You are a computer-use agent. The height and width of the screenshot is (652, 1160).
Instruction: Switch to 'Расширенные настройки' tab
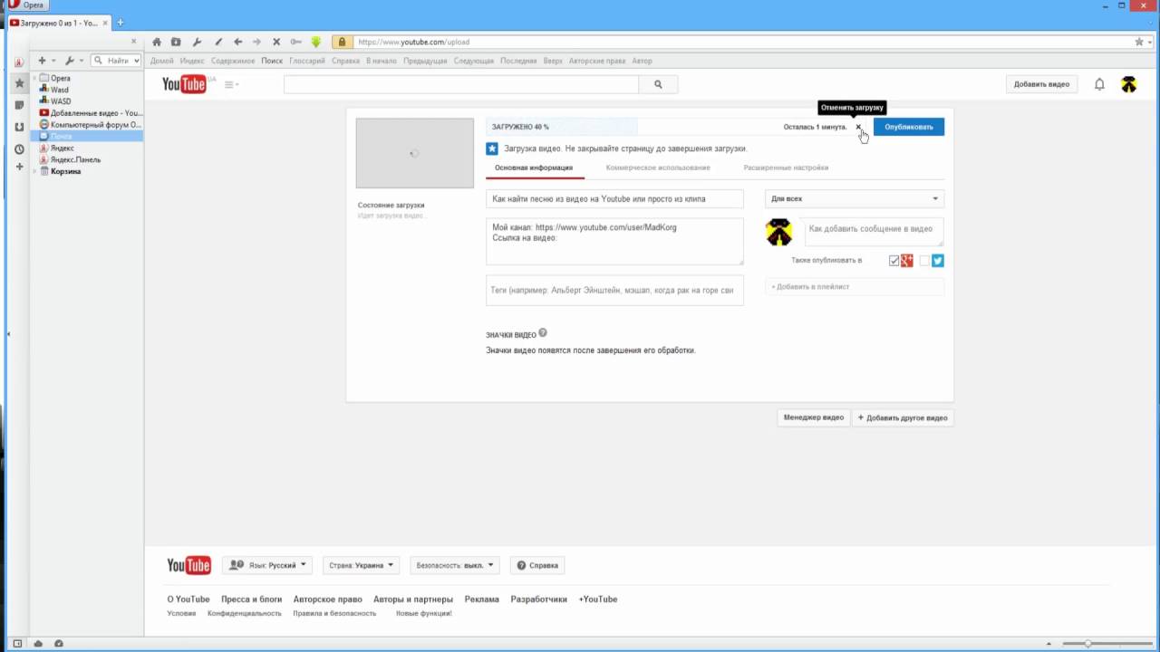coord(786,168)
